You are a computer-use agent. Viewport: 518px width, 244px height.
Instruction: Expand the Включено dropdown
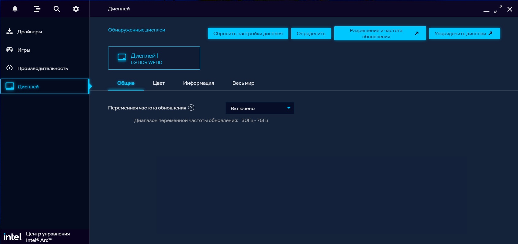260,108
